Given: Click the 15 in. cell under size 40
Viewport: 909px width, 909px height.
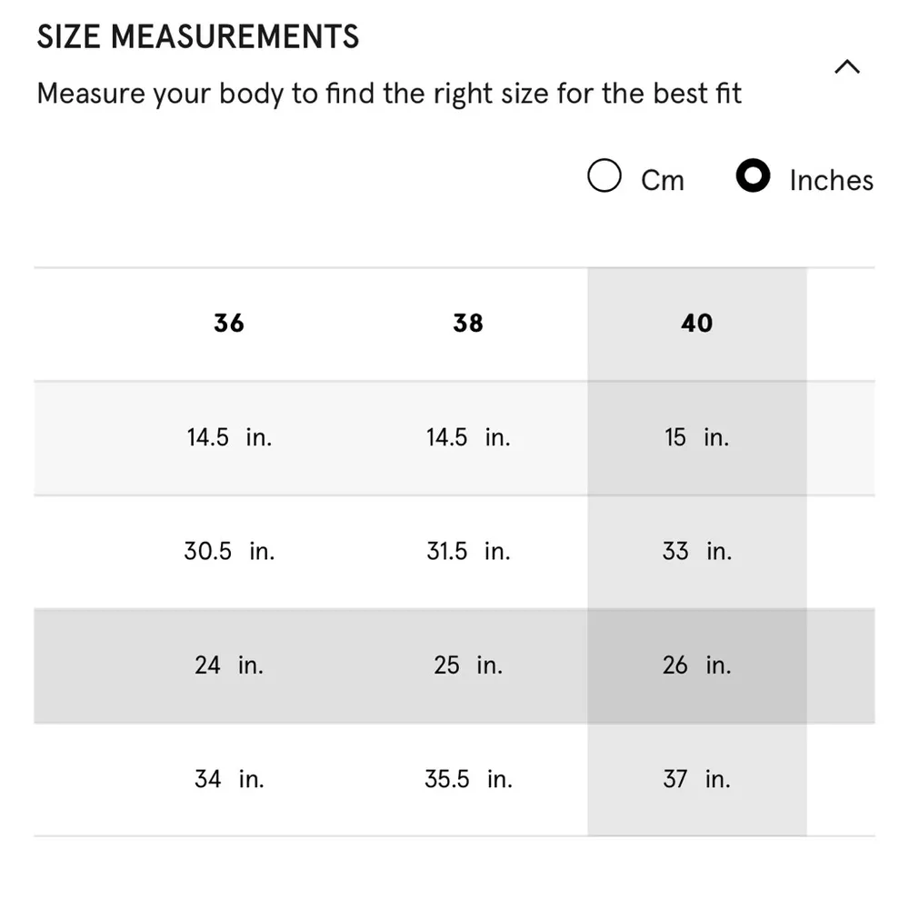Looking at the screenshot, I should (697, 437).
